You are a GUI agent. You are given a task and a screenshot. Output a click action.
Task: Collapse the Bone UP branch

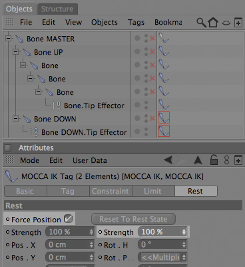pyautogui.click(x=16, y=52)
